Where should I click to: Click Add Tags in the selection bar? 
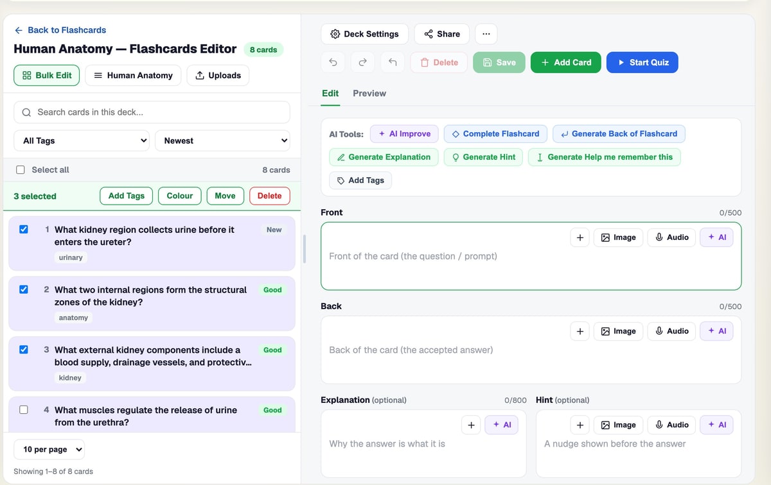tap(127, 196)
